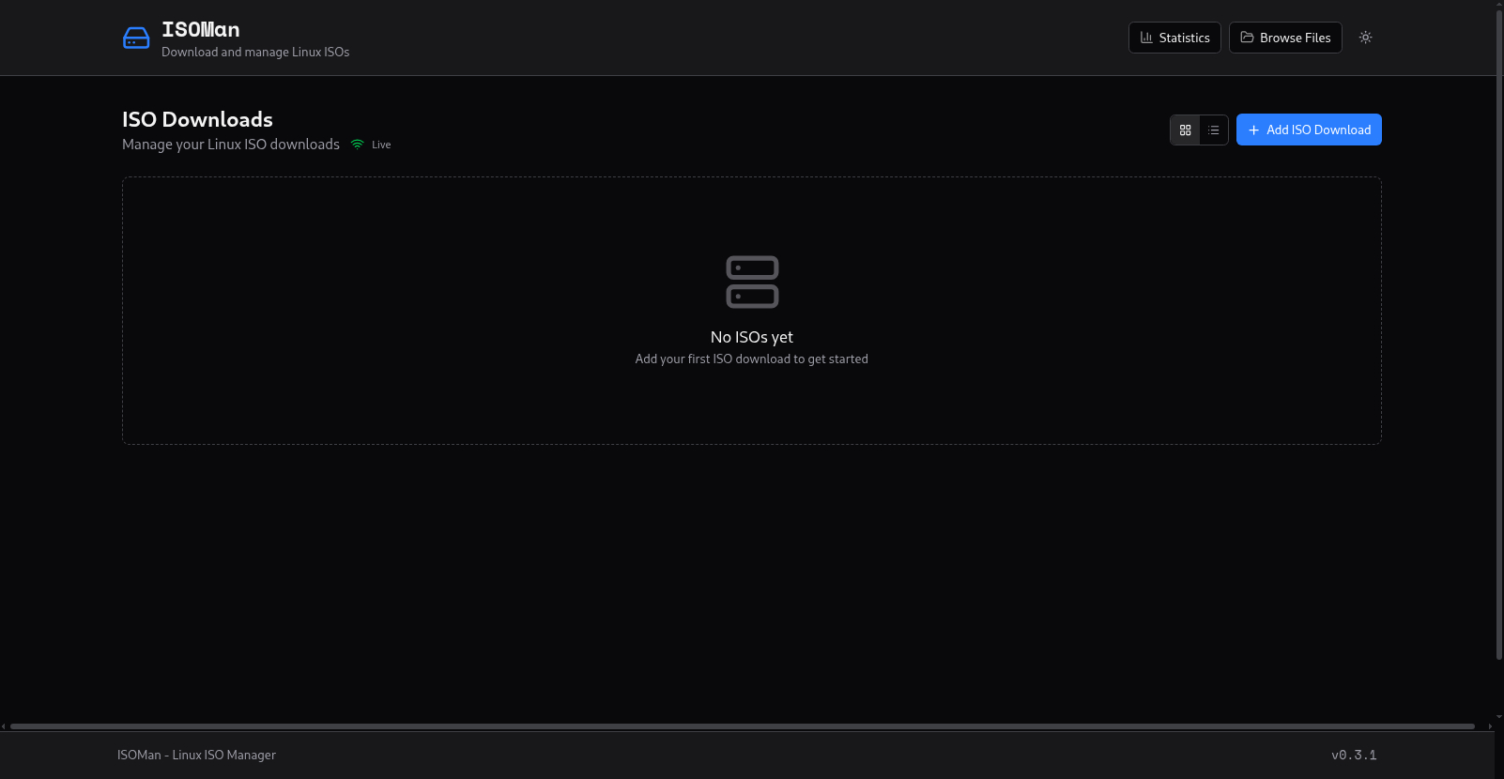Image resolution: width=1504 pixels, height=779 pixels.
Task: Click the plus icon on Add ISO Download
Action: (1253, 130)
